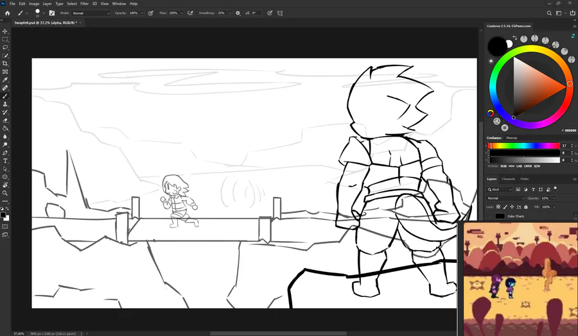Select the Clone Stamp tool
578x336 pixels.
click(x=5, y=104)
